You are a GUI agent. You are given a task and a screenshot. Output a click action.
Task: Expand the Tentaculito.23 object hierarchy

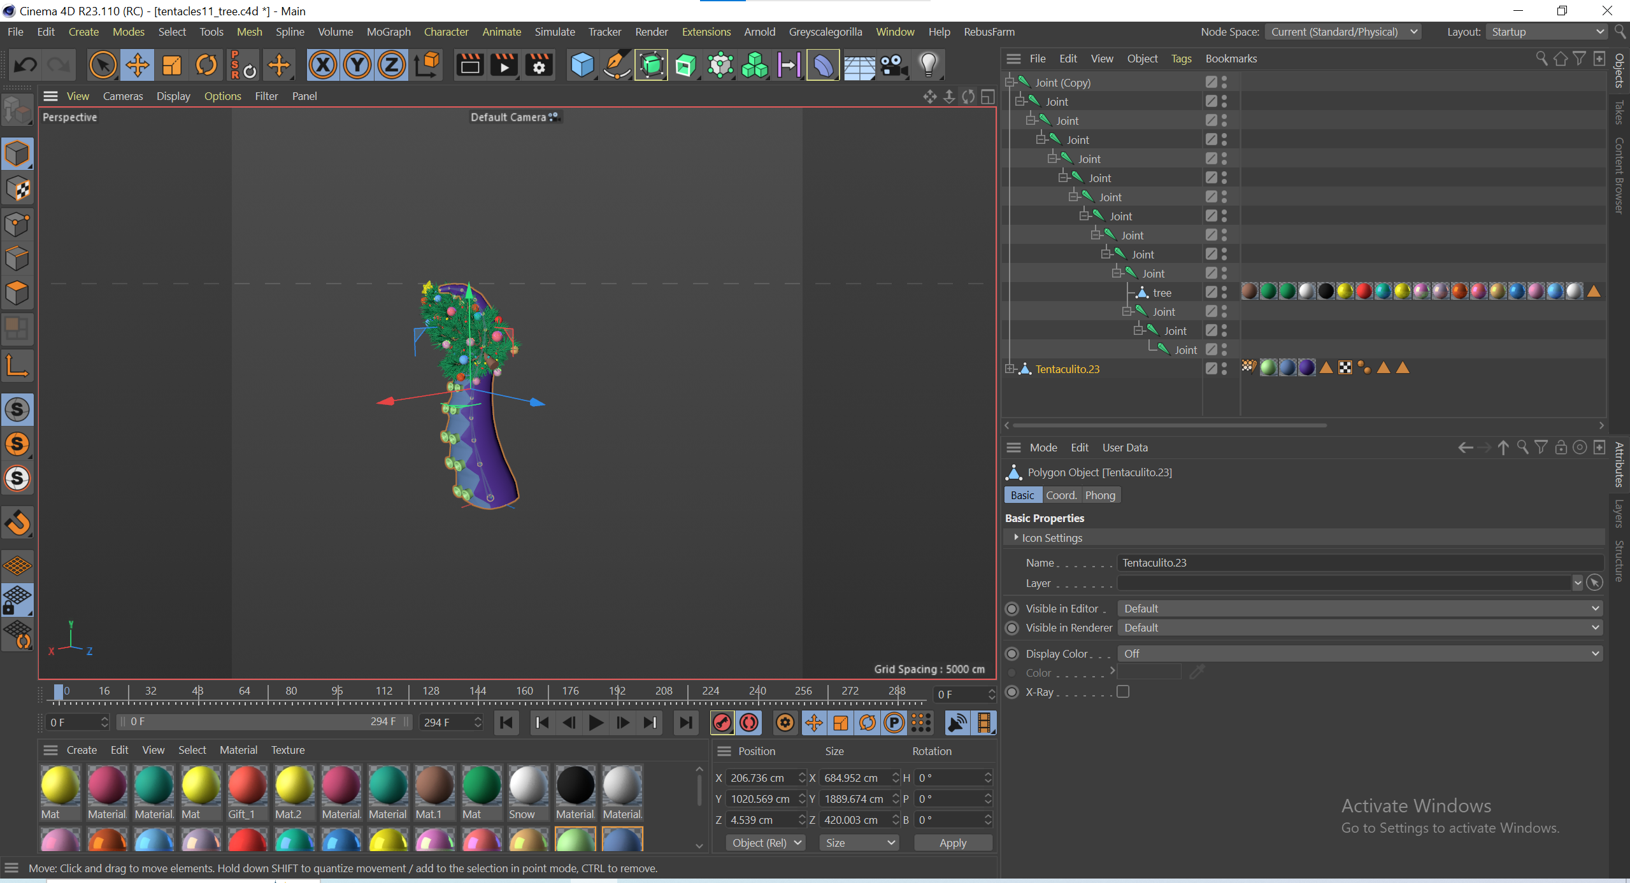(x=1010, y=369)
